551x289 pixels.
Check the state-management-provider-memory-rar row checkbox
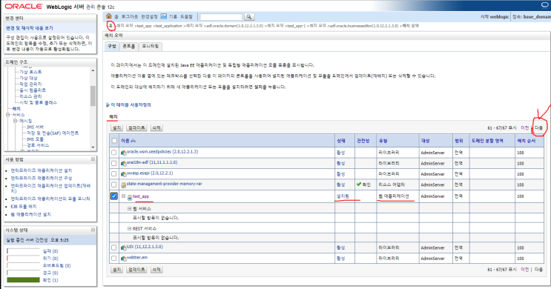click(114, 185)
